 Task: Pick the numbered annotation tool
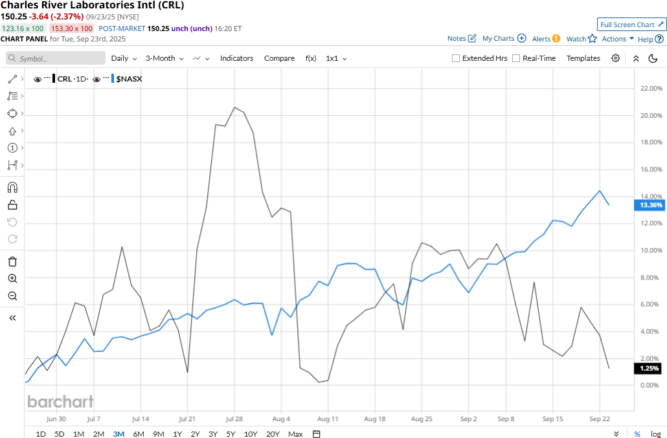12,148
